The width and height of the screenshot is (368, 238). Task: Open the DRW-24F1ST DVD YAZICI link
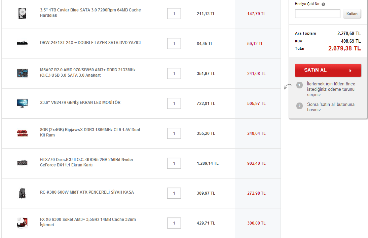[90, 43]
